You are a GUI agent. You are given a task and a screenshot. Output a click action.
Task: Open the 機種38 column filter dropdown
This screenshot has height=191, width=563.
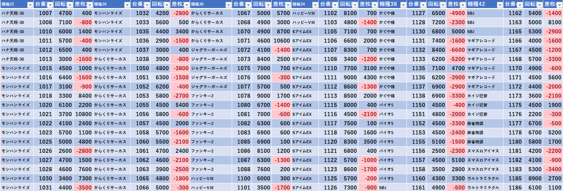pyautogui.click(x=403, y=5)
